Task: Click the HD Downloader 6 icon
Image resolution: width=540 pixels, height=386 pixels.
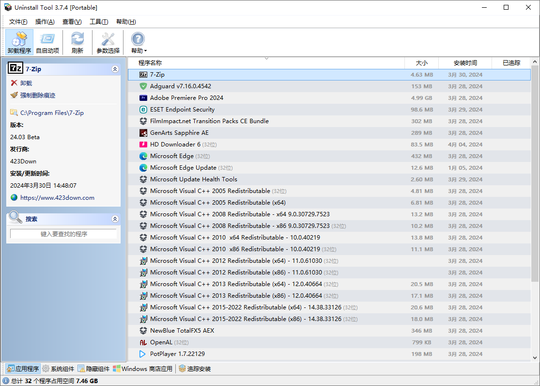Action: (143, 145)
